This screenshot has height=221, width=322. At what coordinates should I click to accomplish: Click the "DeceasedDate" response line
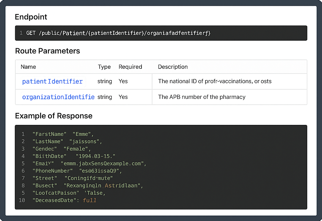[64, 200]
